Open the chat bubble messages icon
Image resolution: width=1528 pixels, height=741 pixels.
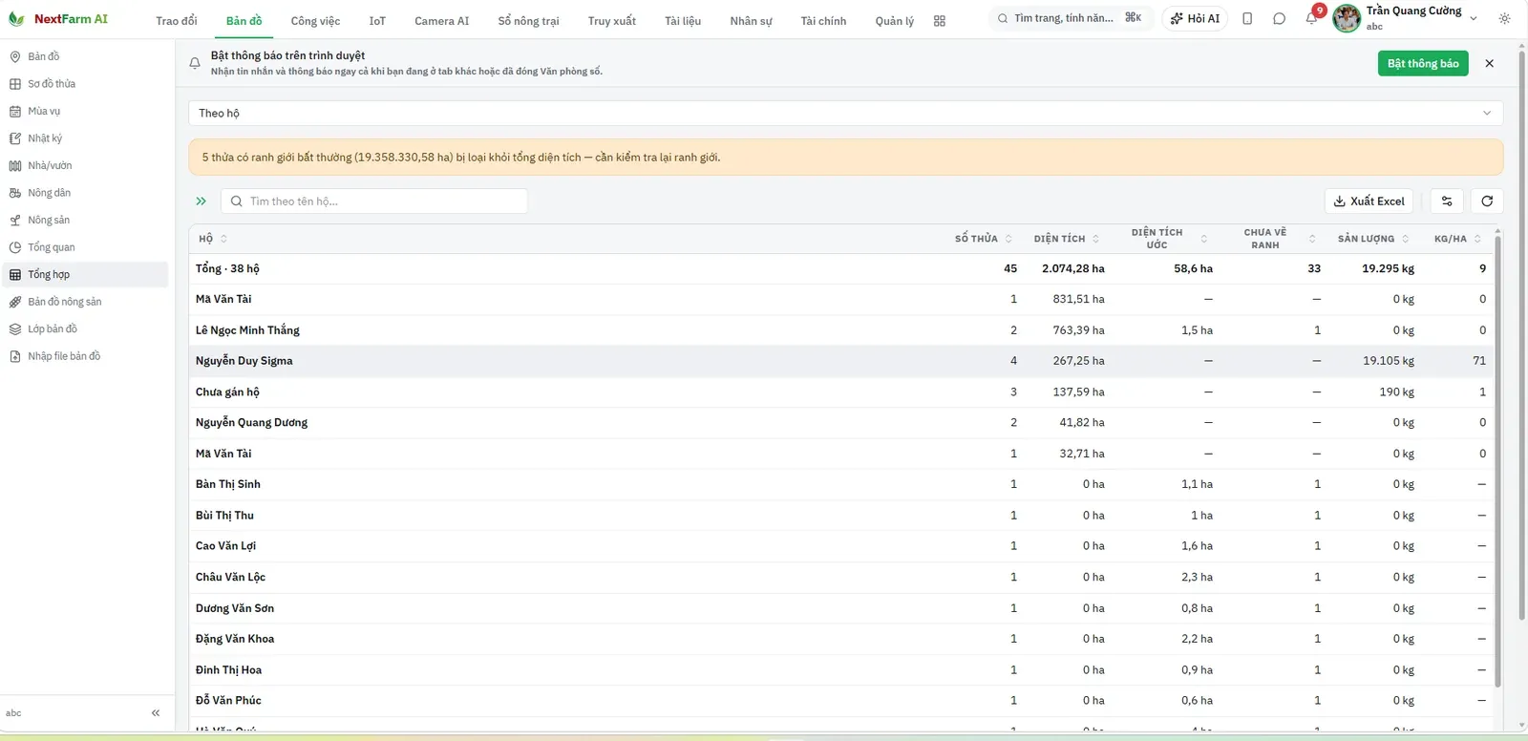(1280, 19)
